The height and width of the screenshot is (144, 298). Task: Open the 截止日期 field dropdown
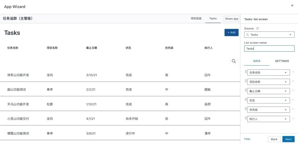coord(268,91)
